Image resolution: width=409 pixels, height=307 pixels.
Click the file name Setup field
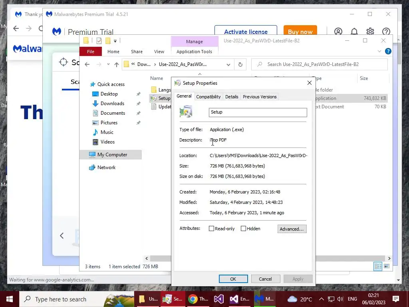pos(258,112)
